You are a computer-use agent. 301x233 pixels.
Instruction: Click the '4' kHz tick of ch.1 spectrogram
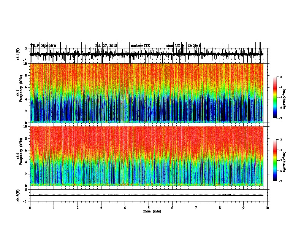[x=26, y=99]
